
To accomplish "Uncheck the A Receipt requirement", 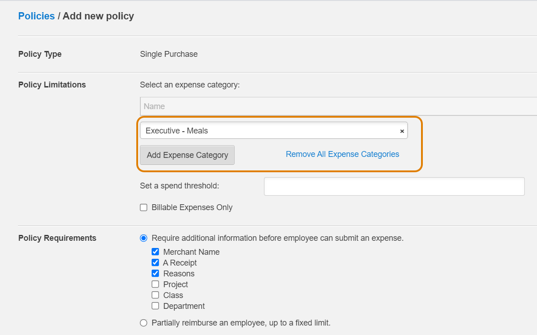I will (155, 262).
